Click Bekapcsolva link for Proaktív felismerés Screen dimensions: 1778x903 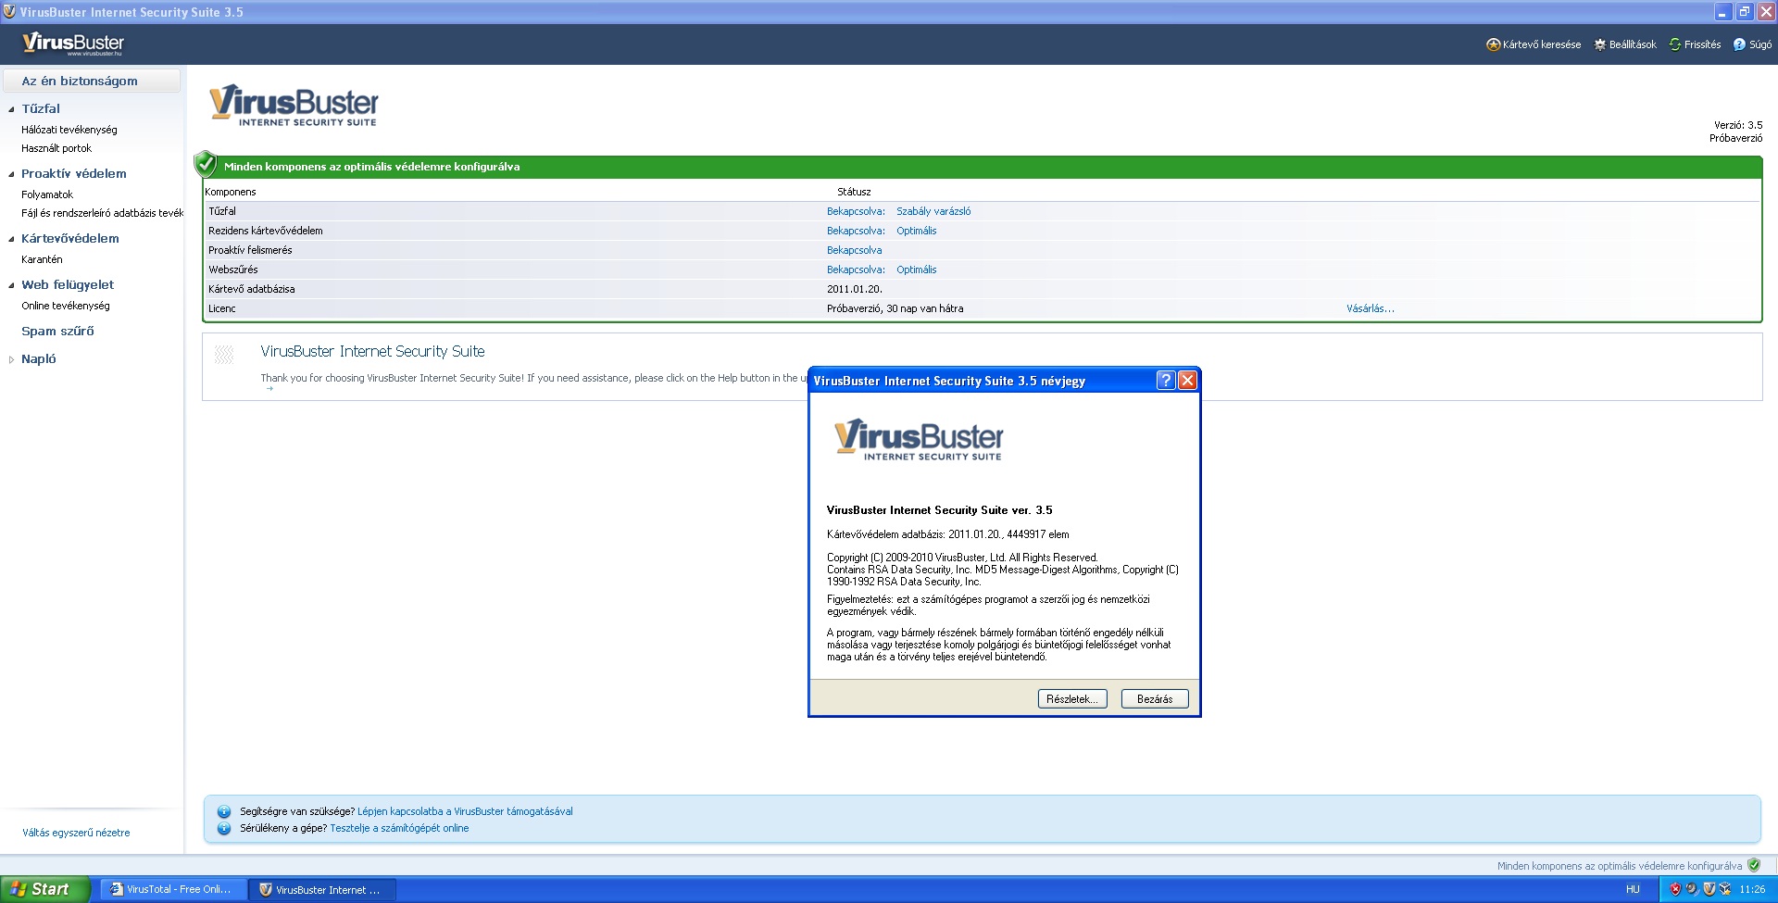[855, 250]
